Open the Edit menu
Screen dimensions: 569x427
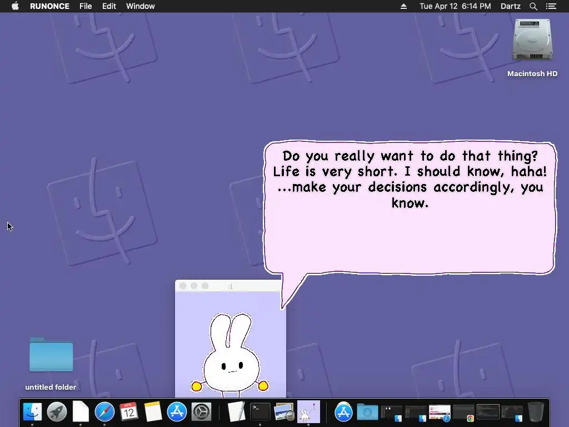[109, 6]
